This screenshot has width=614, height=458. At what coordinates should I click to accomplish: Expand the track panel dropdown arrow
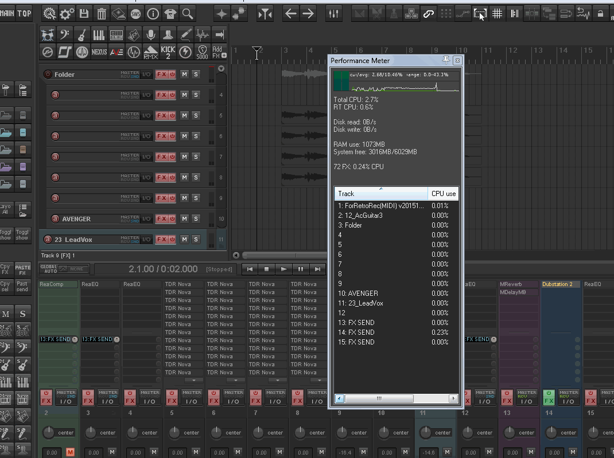click(x=221, y=69)
